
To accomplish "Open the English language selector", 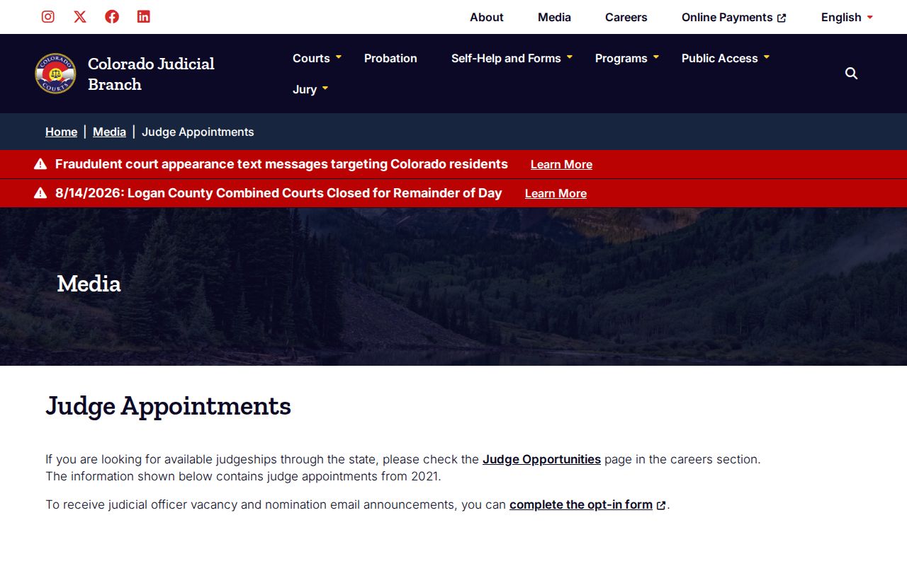I will pyautogui.click(x=847, y=17).
